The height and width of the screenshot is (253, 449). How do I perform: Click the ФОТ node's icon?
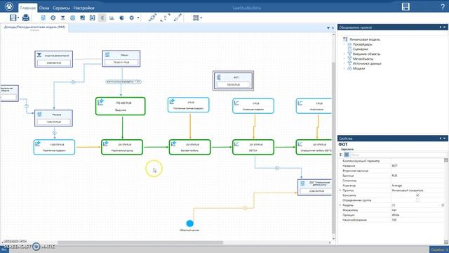point(219,77)
